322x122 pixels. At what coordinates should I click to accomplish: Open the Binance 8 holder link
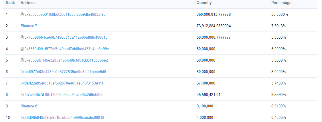[x=29, y=106]
